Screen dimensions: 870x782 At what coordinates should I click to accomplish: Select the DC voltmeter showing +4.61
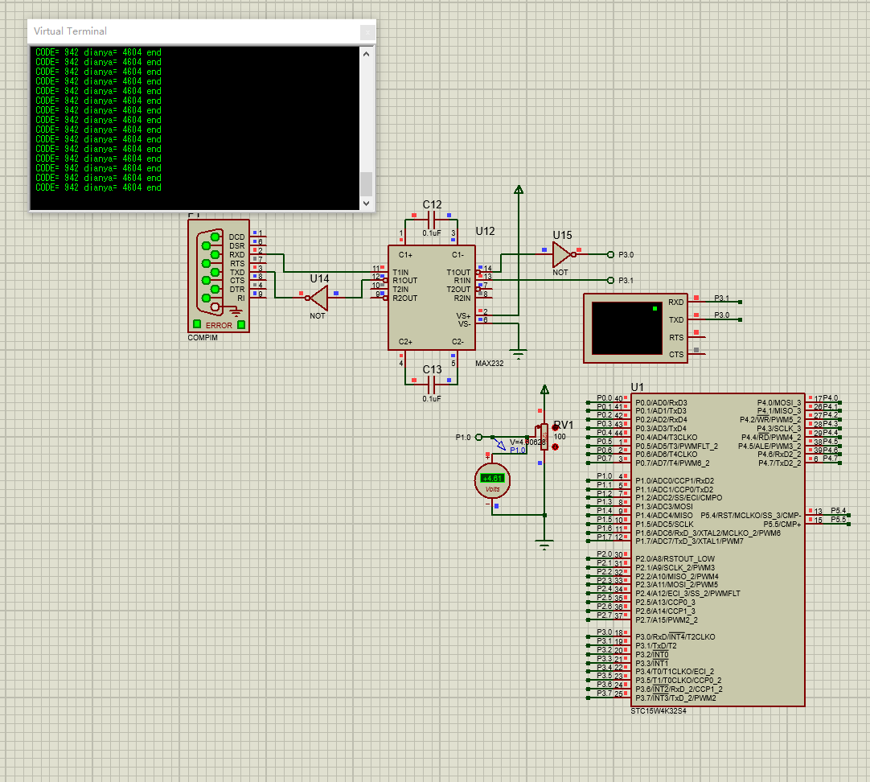pyautogui.click(x=492, y=480)
